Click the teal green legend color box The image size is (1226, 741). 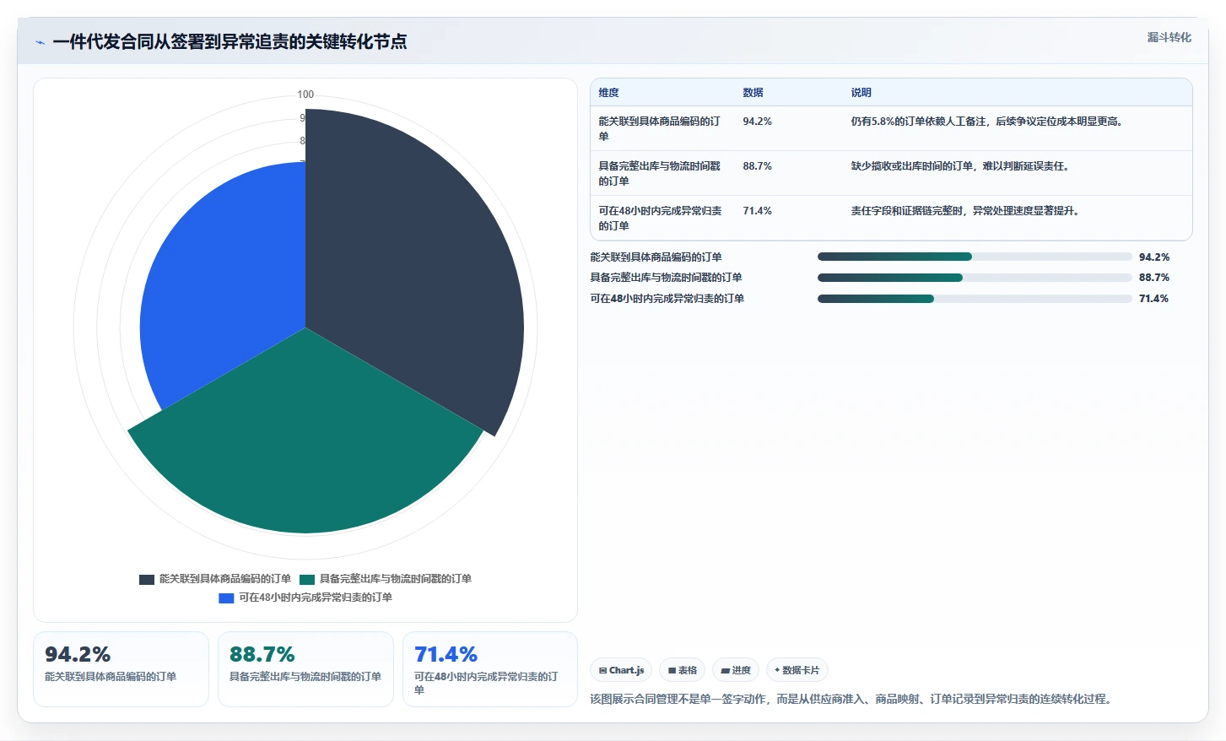pos(307,579)
